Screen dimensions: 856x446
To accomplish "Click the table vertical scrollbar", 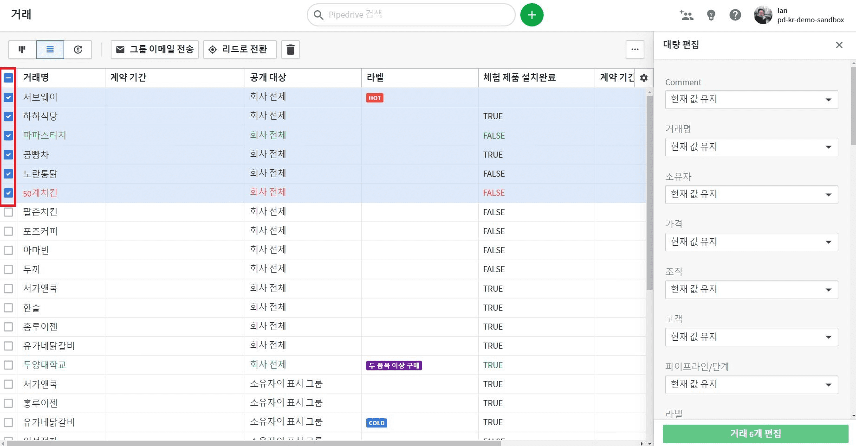I will point(649,192).
